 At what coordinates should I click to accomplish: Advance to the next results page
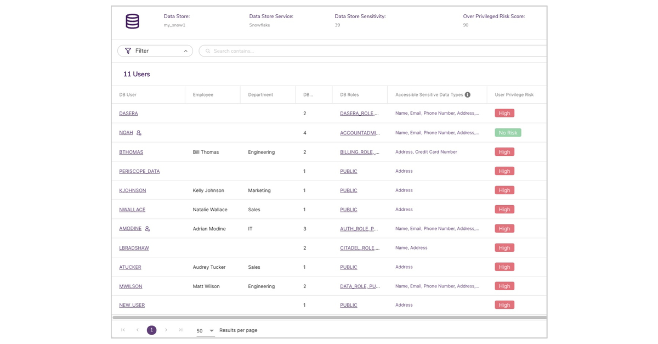coord(166,330)
